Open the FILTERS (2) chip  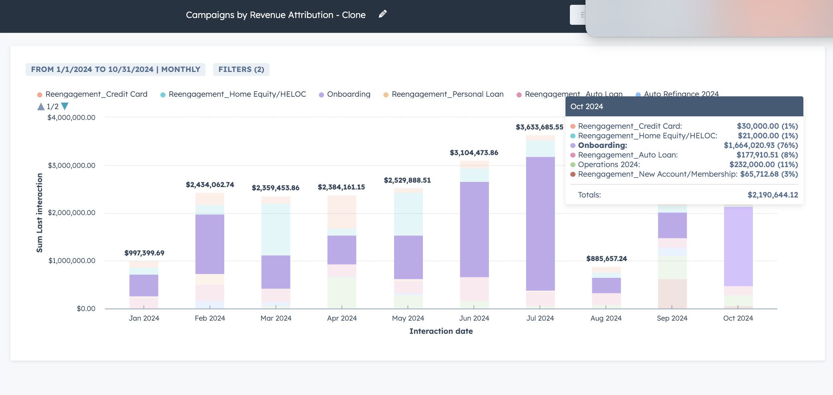pos(241,70)
